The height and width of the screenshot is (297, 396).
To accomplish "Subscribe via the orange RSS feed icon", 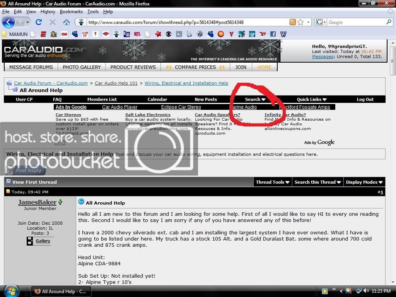I will point(292,22).
